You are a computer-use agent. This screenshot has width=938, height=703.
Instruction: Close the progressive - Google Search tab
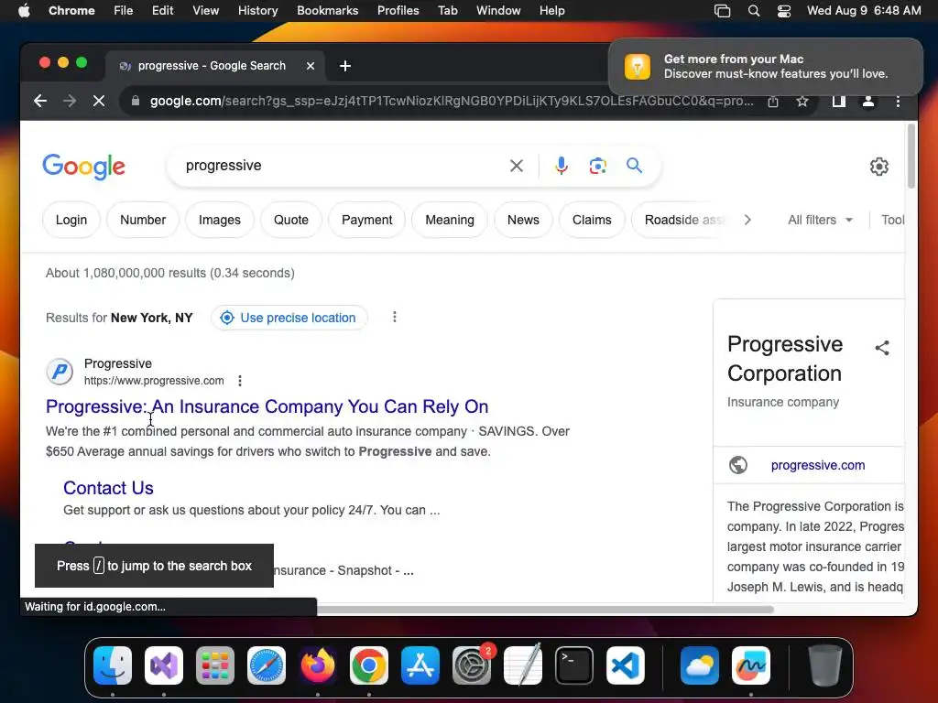pos(311,66)
